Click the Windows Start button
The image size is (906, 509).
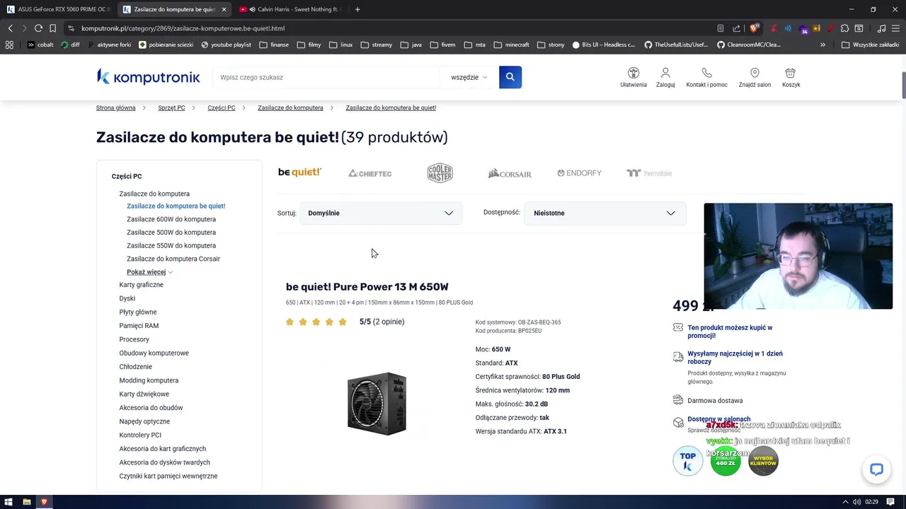(x=8, y=502)
